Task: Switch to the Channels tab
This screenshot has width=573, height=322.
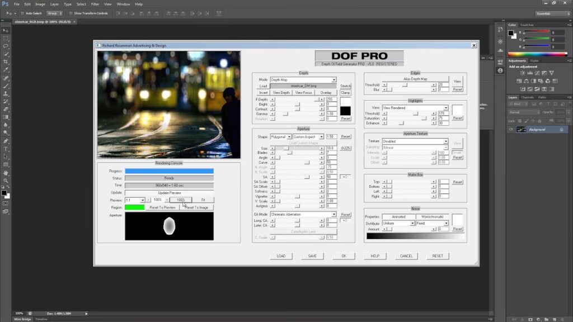Action: click(x=527, y=97)
